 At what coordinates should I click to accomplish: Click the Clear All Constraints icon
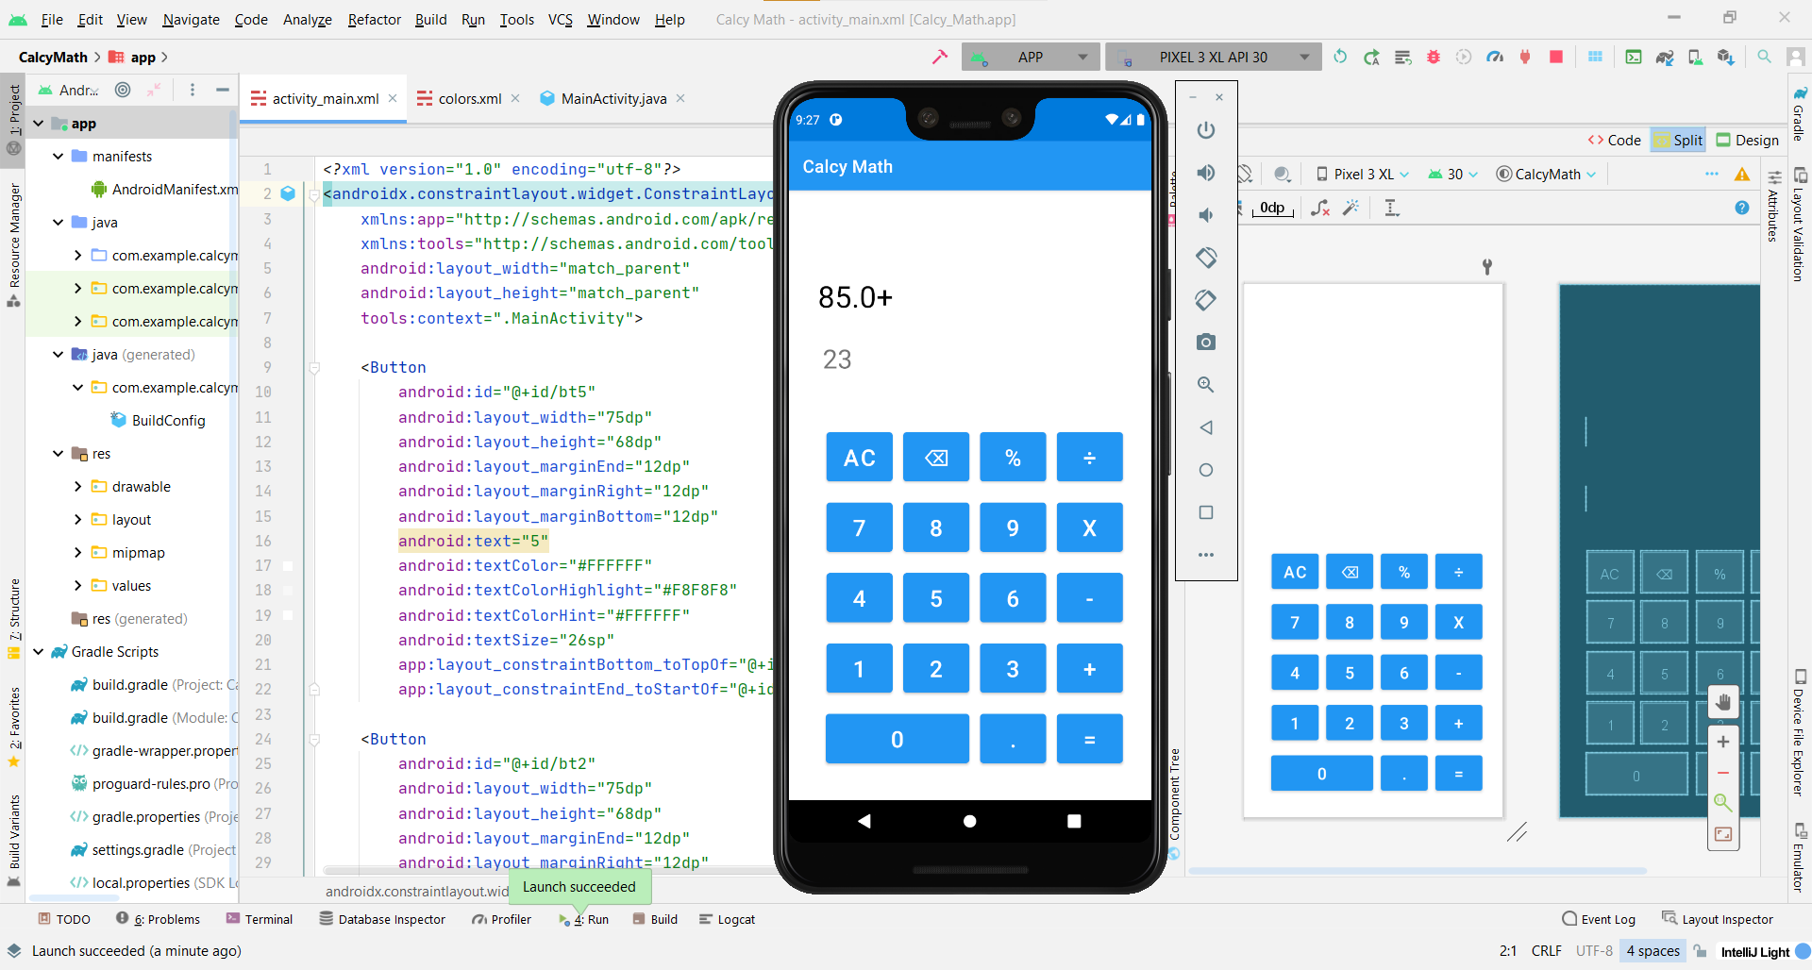(1320, 208)
